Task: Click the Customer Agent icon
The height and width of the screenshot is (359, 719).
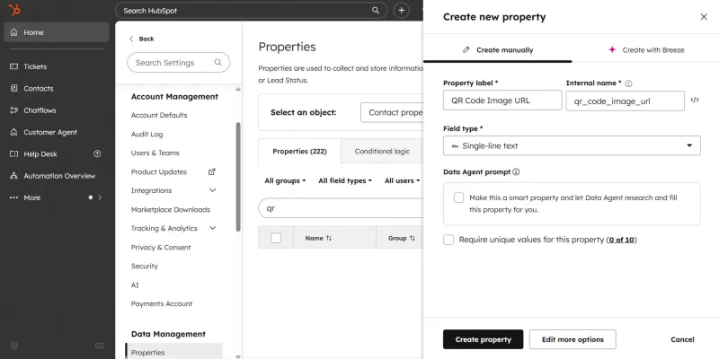Action: click(13, 132)
